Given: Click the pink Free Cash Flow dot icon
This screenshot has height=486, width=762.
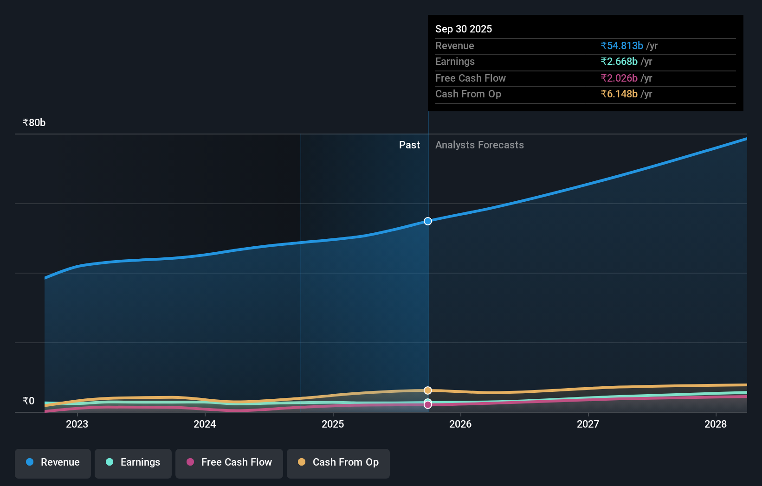Looking at the screenshot, I should pos(191,462).
